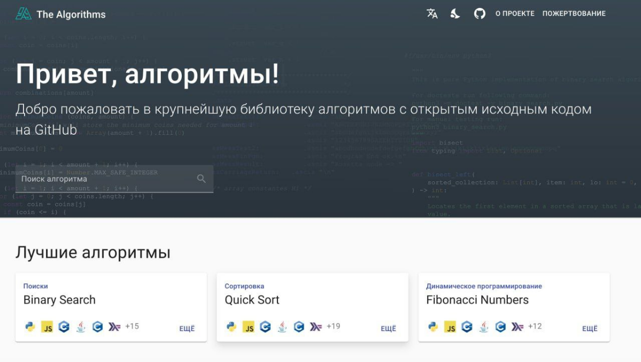Open the О ПРОЕКТЕ menu item
Screen dimensions: 641x362
515,13
